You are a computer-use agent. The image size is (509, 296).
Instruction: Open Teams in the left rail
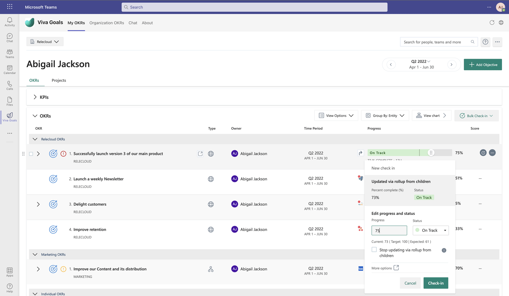(x=9, y=54)
